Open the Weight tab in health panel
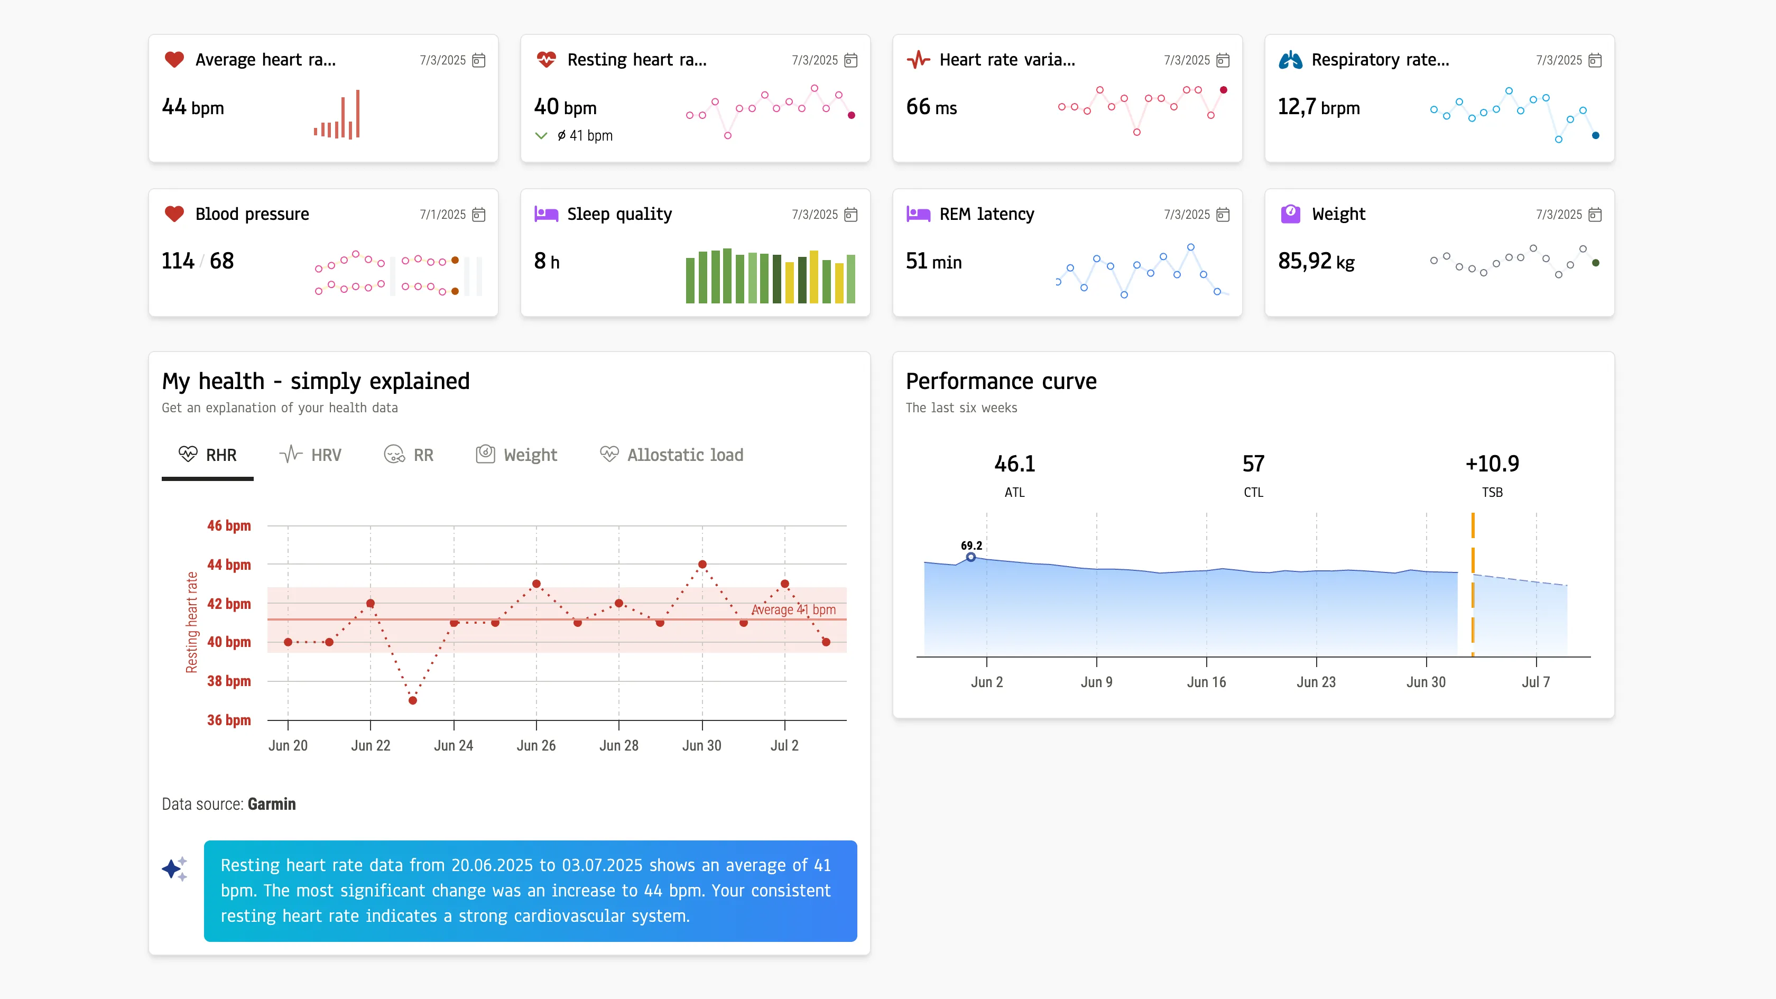Image resolution: width=1776 pixels, height=999 pixels. [516, 455]
